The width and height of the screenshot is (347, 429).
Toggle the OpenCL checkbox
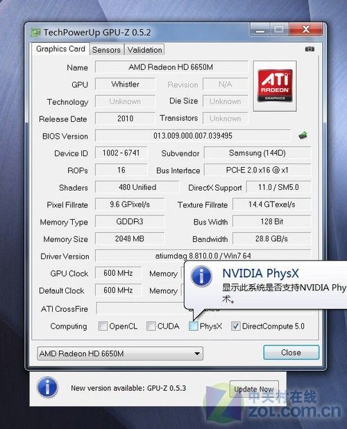pos(103,326)
